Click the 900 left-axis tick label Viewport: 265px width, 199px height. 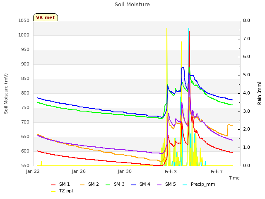coord(25,64)
